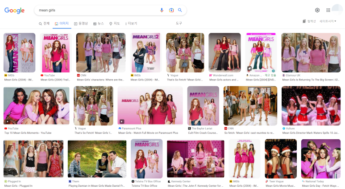
Task: Click the blue magnifier search button
Action: pos(180,10)
